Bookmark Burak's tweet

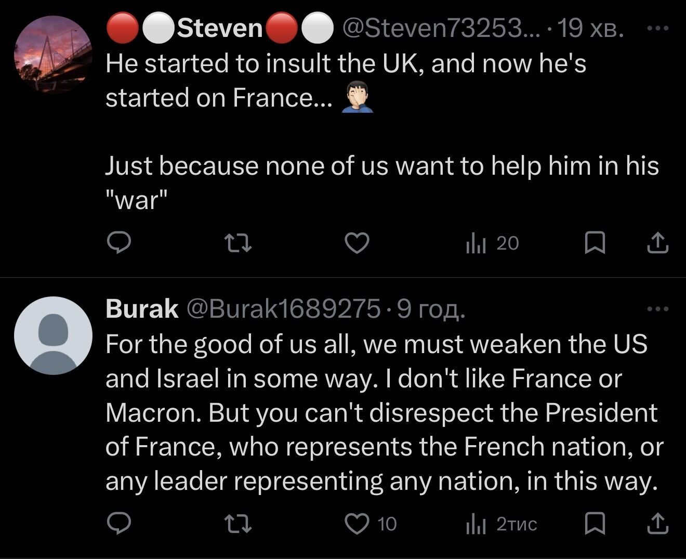point(595,524)
